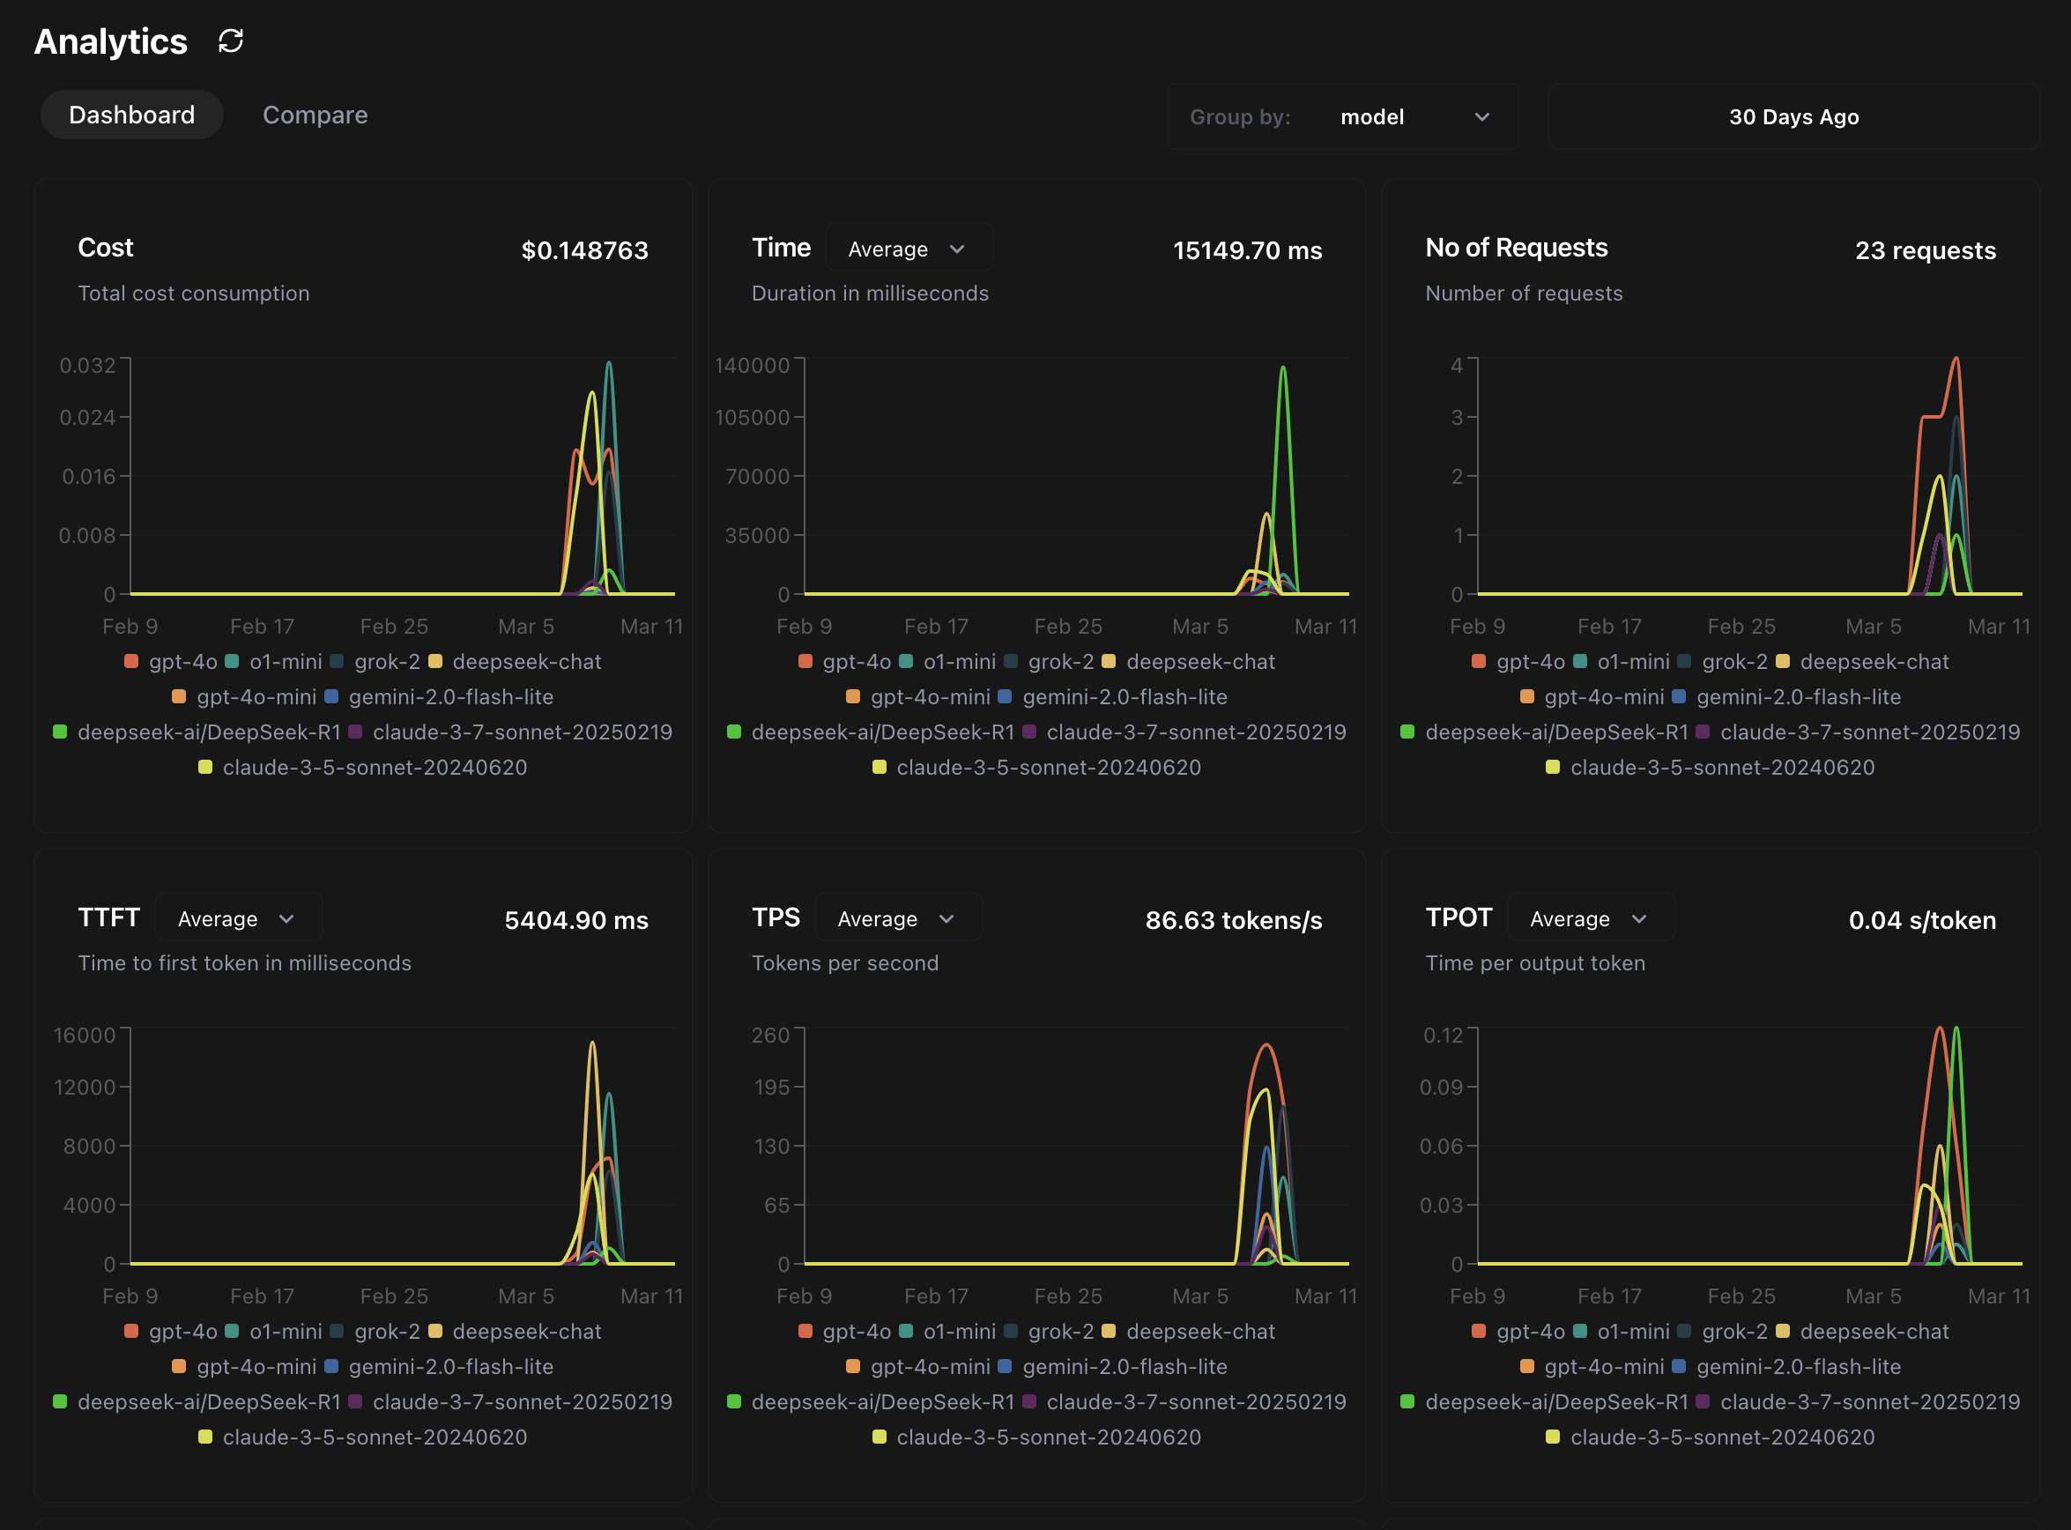The image size is (2071, 1530).
Task: Toggle claude-3-5-sonnet legend in Cost chart
Action: 363,767
